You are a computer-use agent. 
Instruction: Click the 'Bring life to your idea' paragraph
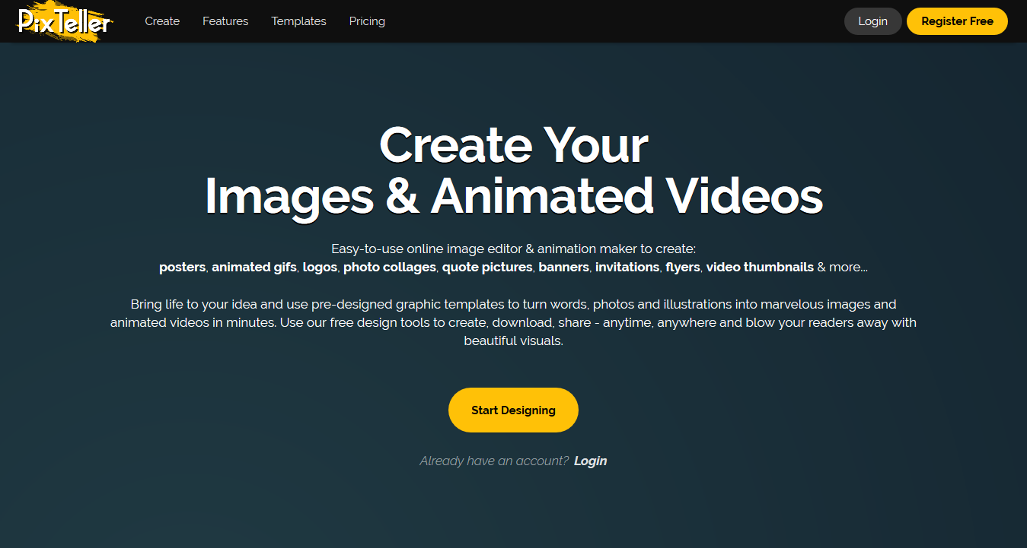[513, 323]
